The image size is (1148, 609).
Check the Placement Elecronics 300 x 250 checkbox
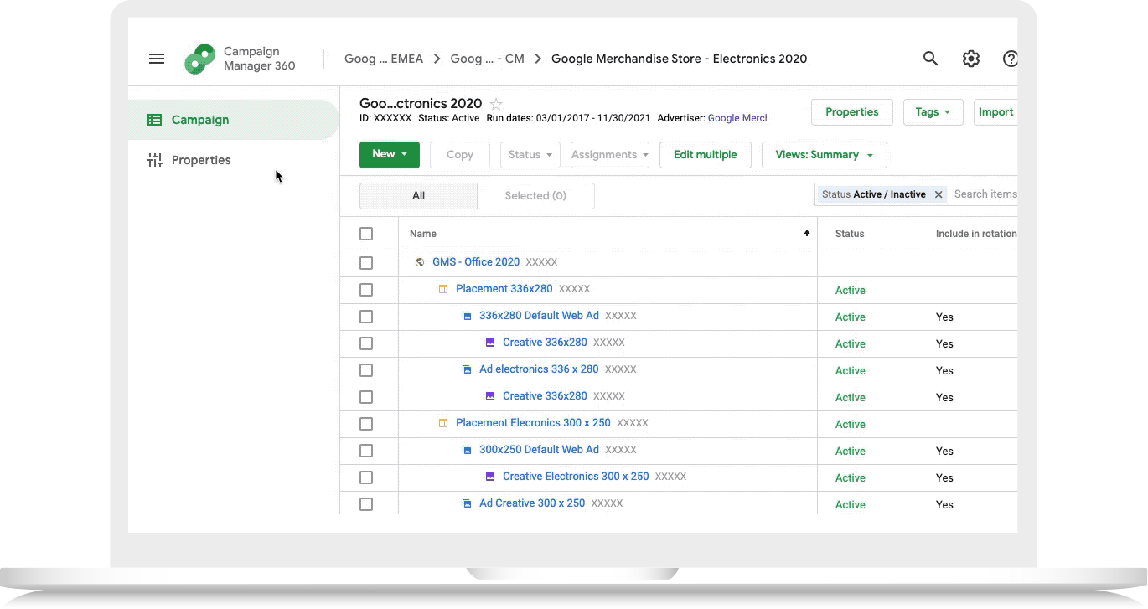pyautogui.click(x=366, y=424)
